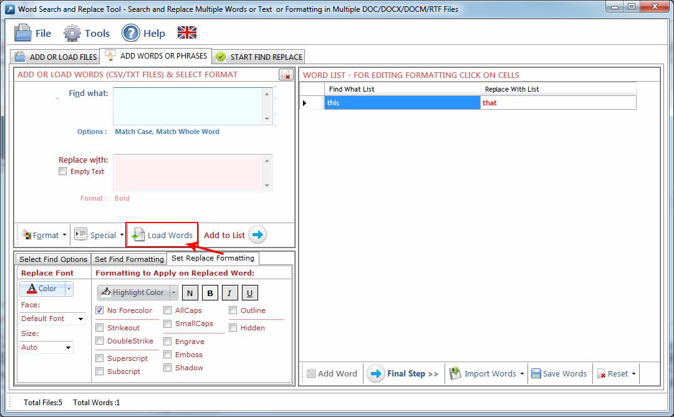The height and width of the screenshot is (417, 674).
Task: Open the Face font dropdown
Action: tap(52, 319)
